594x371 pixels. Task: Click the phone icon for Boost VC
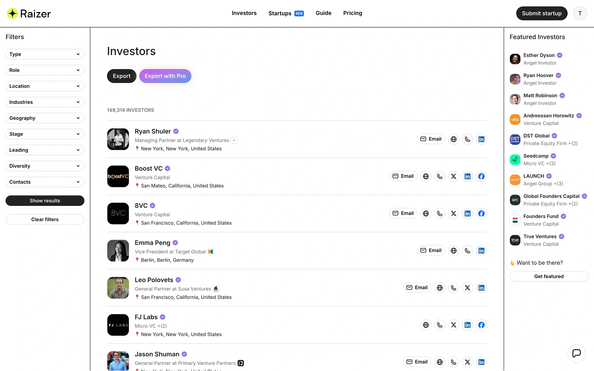tap(440, 176)
